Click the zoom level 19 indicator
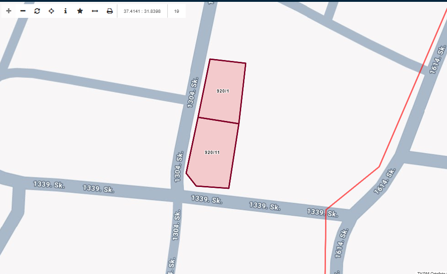This screenshot has height=274, width=447. click(177, 11)
